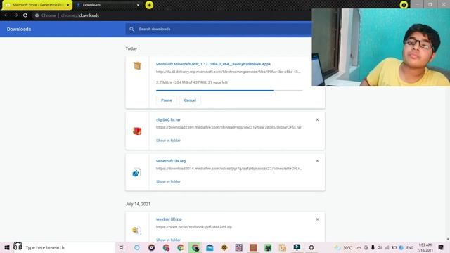Open the weather 30°C taskbar widget

343,247
